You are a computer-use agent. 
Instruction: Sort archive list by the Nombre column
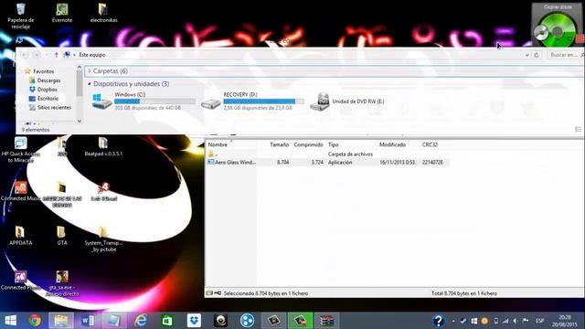(x=218, y=144)
